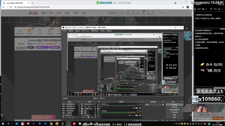Click the 属性 gear button above the docks
225x126 pixels.
tap(96, 98)
